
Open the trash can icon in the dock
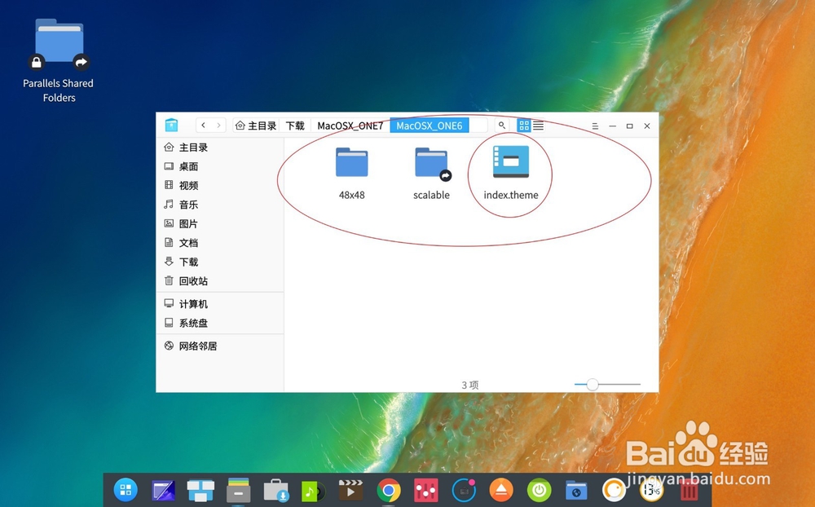click(x=689, y=490)
